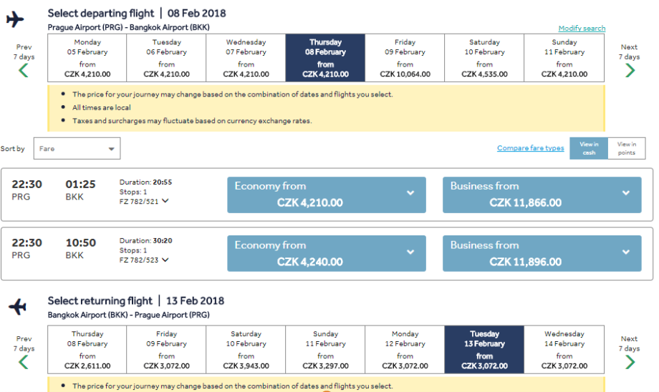Show next 7 days of returning flights
659x392 pixels.
(x=630, y=361)
